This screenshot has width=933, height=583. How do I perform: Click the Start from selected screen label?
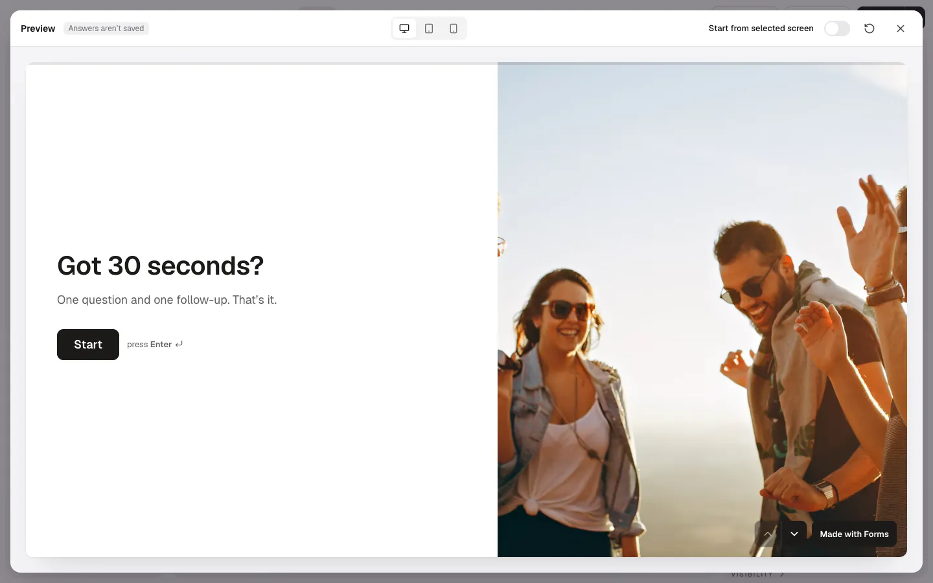click(x=761, y=29)
